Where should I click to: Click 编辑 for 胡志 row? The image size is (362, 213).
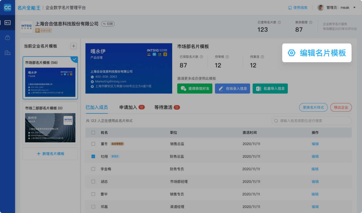click(x=315, y=182)
